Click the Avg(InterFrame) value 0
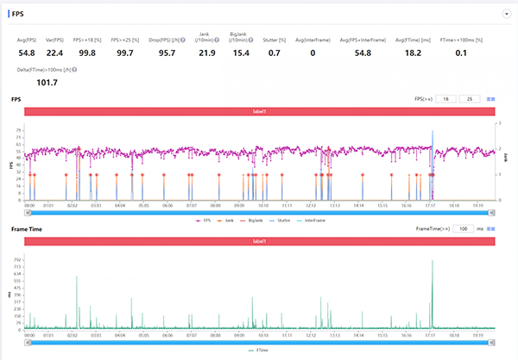Screen dimensions: 518x360 (x=313, y=53)
